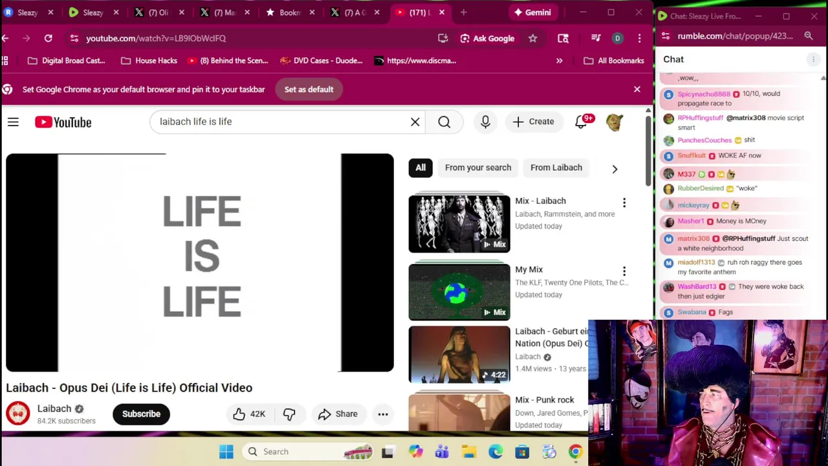Open House Hacks bookmark folder

click(149, 61)
